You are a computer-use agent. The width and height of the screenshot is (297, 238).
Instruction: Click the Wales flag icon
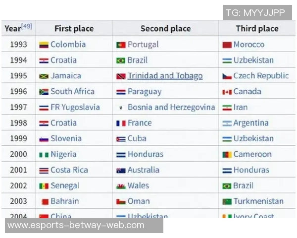[121, 186]
